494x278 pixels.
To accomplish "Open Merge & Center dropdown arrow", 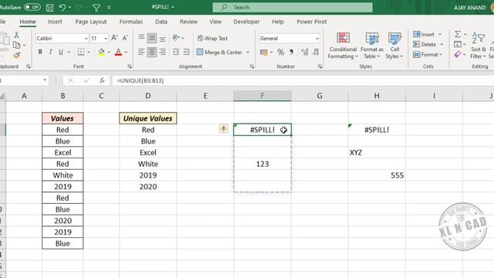I will click(248, 53).
